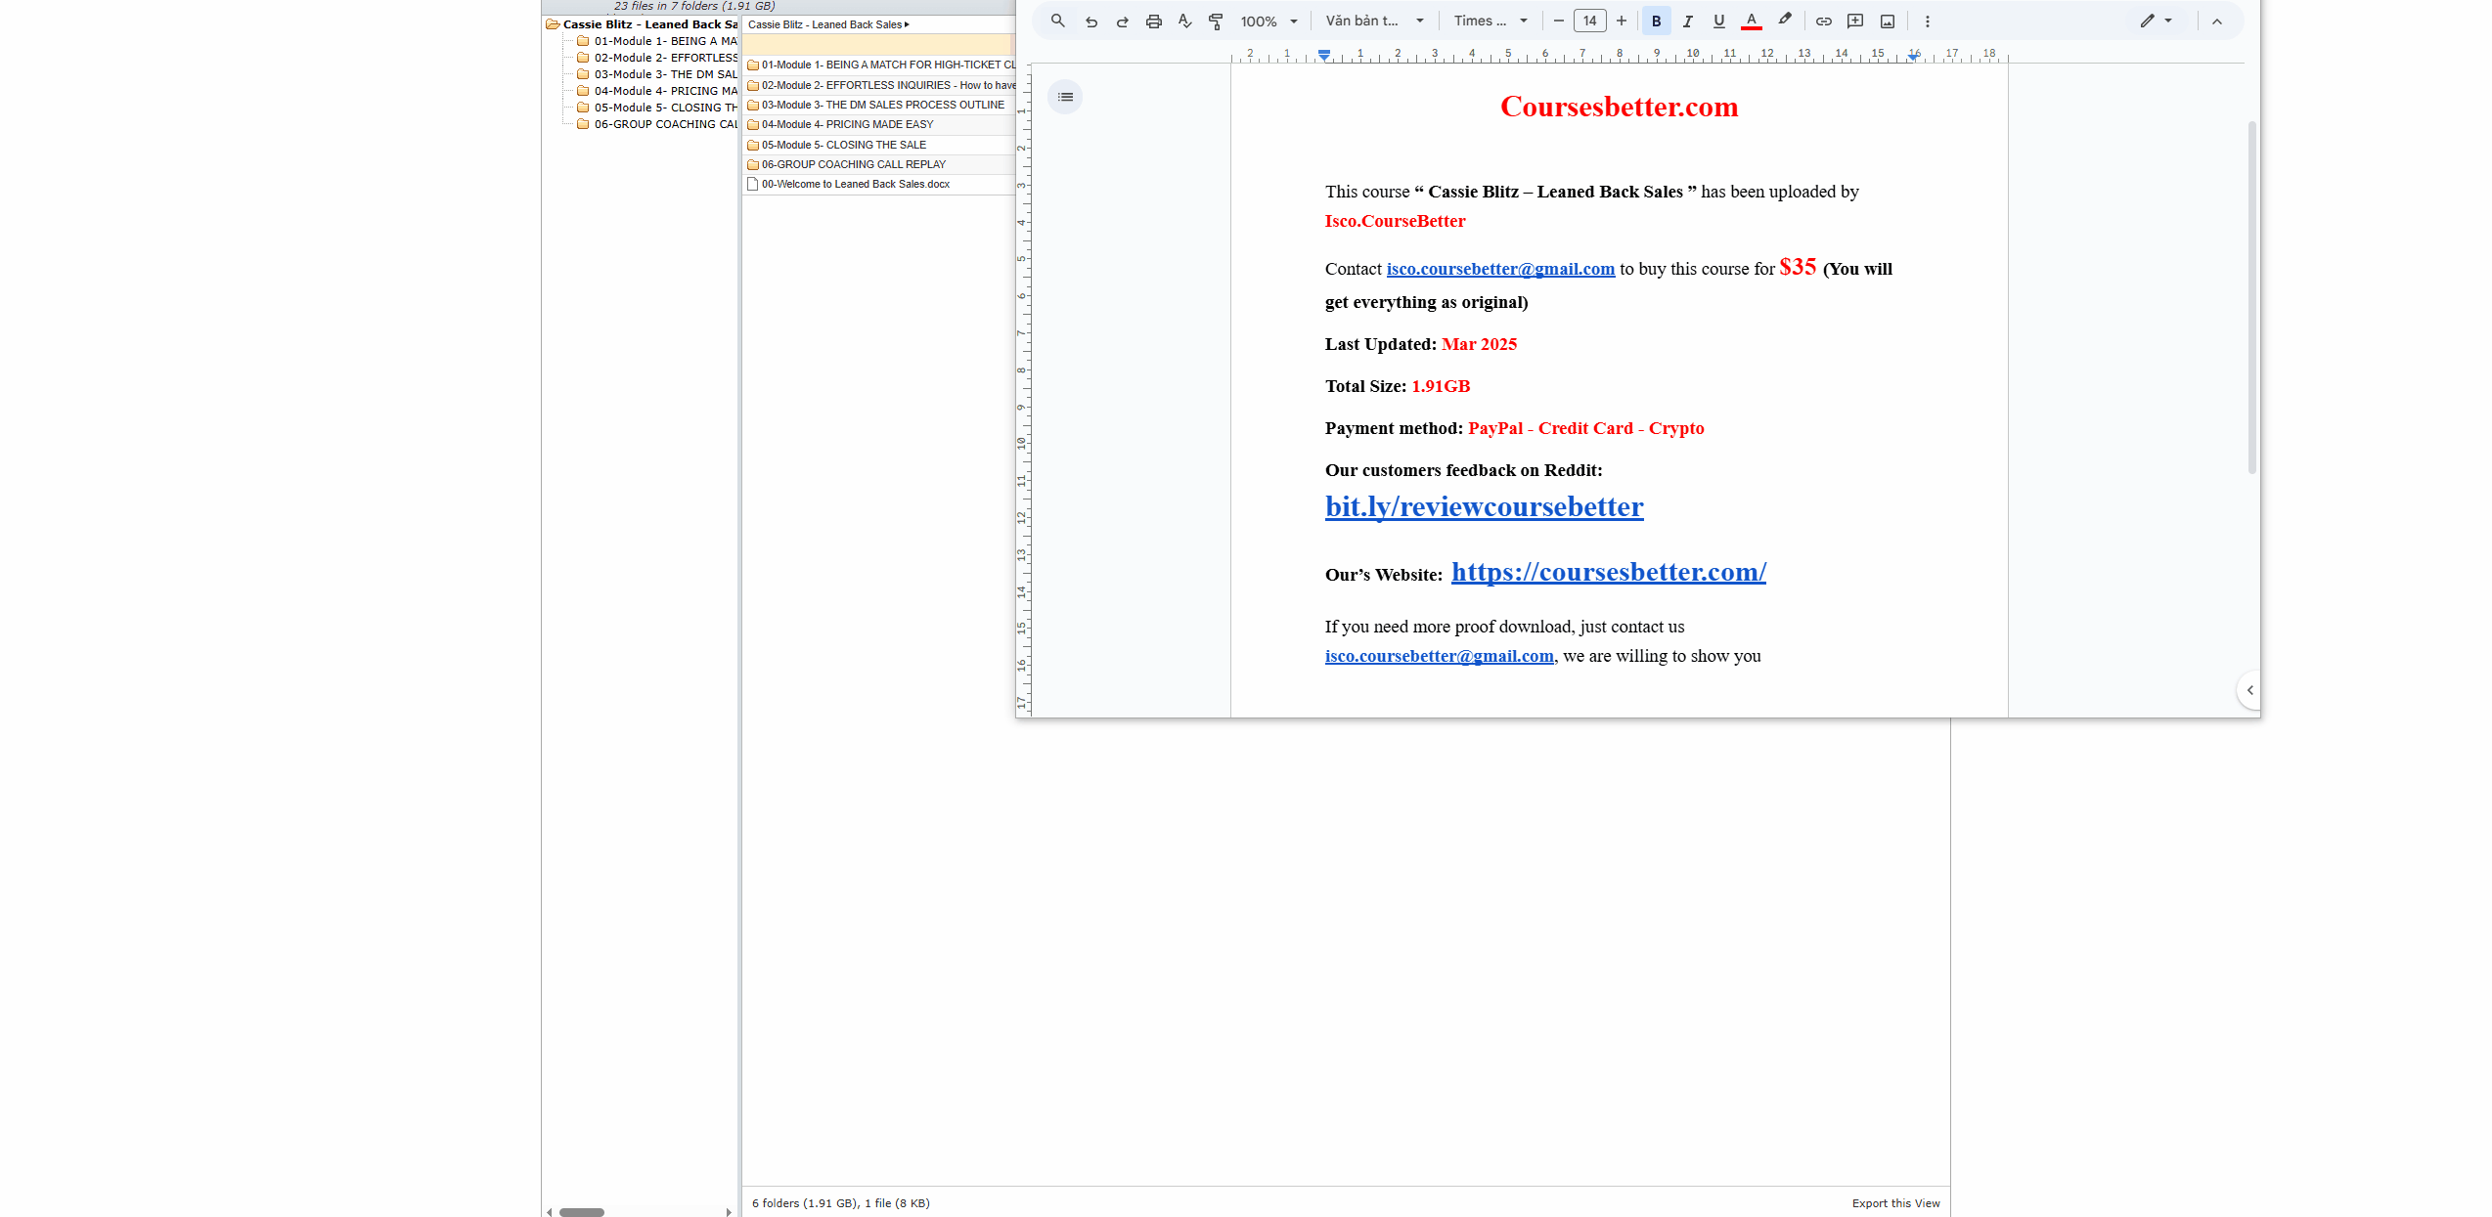Click the search menus magnifier icon
The width and height of the screenshot is (2492, 1217).
(x=1057, y=21)
